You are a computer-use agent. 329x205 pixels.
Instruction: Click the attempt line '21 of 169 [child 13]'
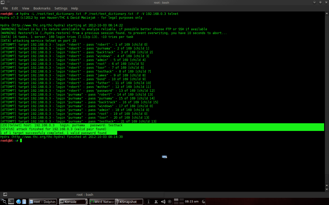(x=78, y=121)
